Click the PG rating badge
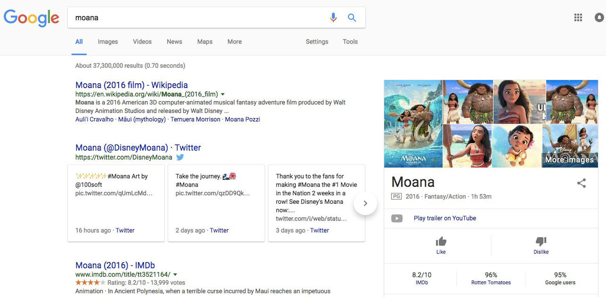Viewport: 606px width, 297px height. (396, 196)
